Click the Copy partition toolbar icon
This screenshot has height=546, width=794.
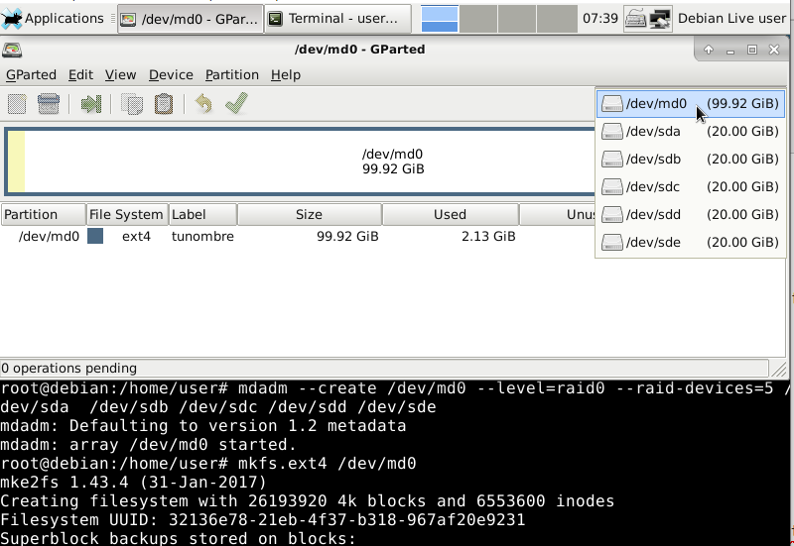pyautogui.click(x=132, y=104)
